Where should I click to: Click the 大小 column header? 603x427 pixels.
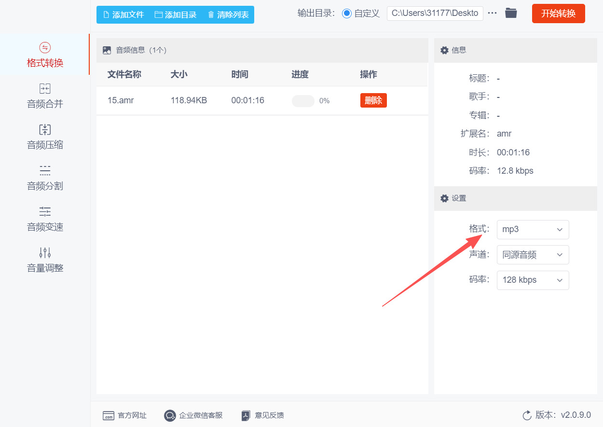tap(179, 74)
